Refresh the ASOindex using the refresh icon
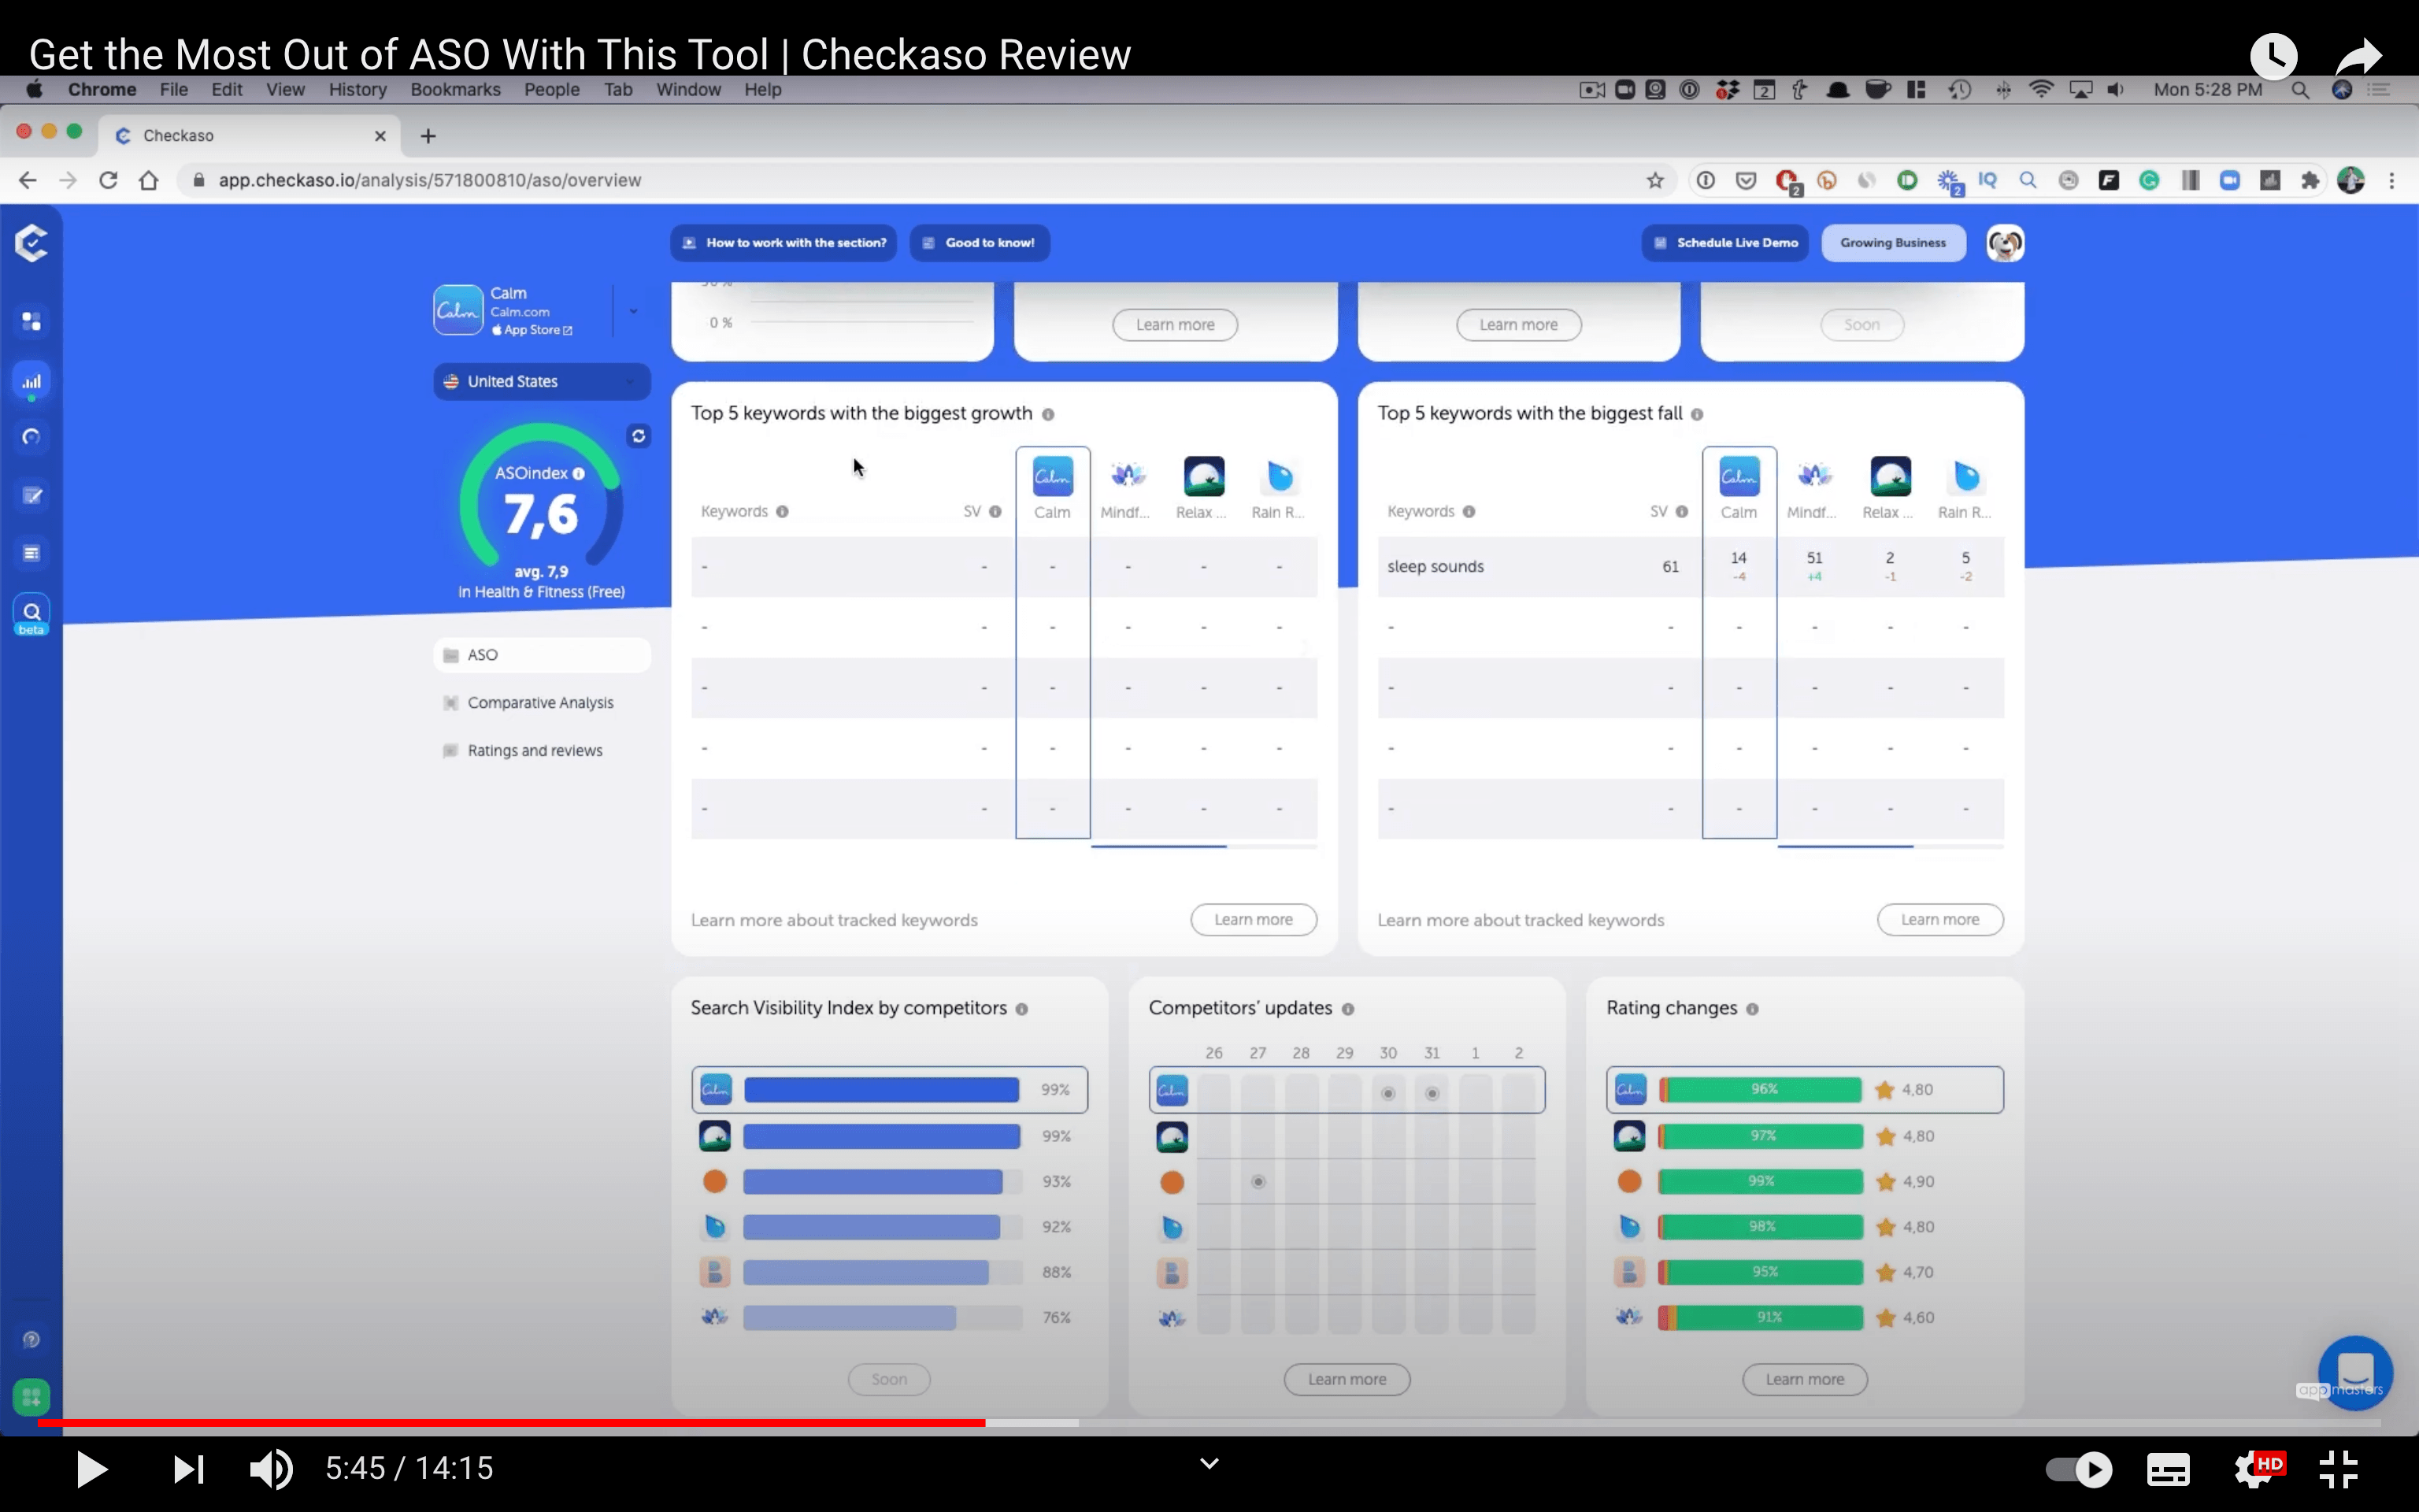 coord(639,436)
